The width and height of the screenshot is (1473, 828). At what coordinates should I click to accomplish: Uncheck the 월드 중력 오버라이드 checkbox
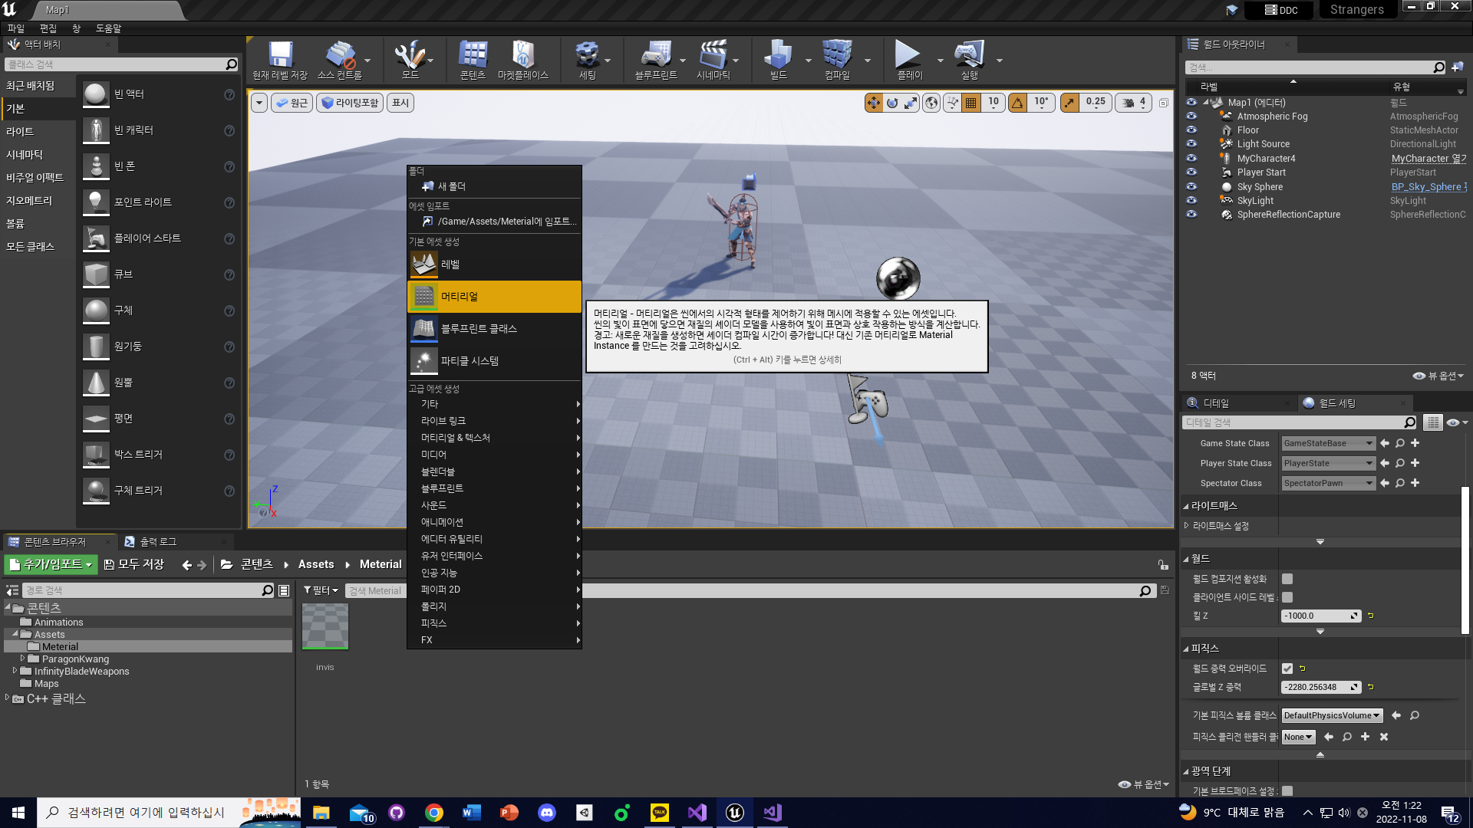click(1287, 669)
